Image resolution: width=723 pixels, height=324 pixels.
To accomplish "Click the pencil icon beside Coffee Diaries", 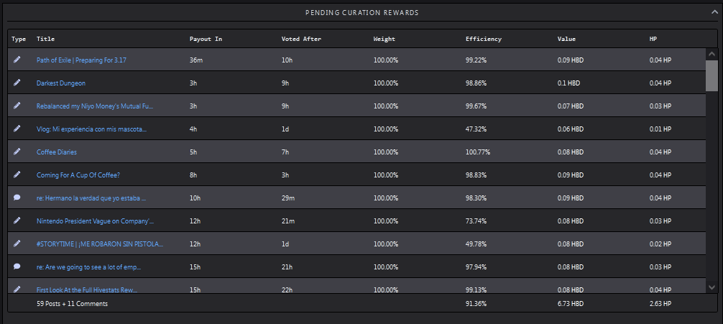I will point(17,152).
